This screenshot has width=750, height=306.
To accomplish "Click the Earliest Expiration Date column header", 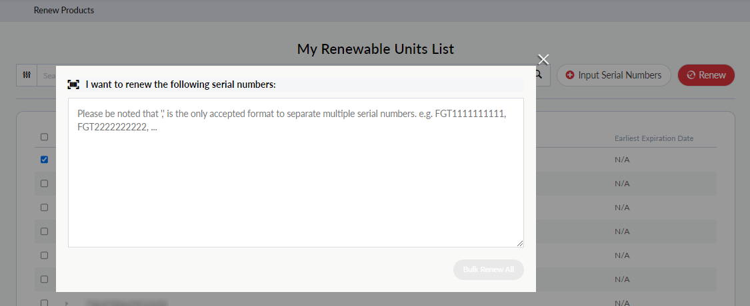I will click(x=654, y=138).
